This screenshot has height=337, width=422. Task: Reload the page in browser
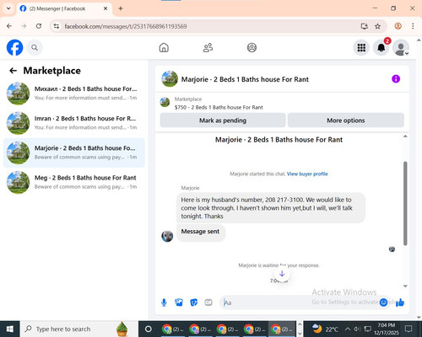[x=39, y=26]
